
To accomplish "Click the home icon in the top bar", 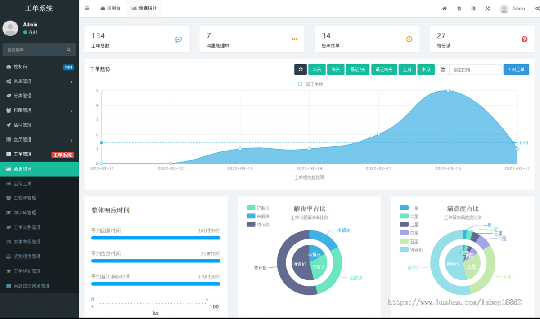I will [445, 9].
